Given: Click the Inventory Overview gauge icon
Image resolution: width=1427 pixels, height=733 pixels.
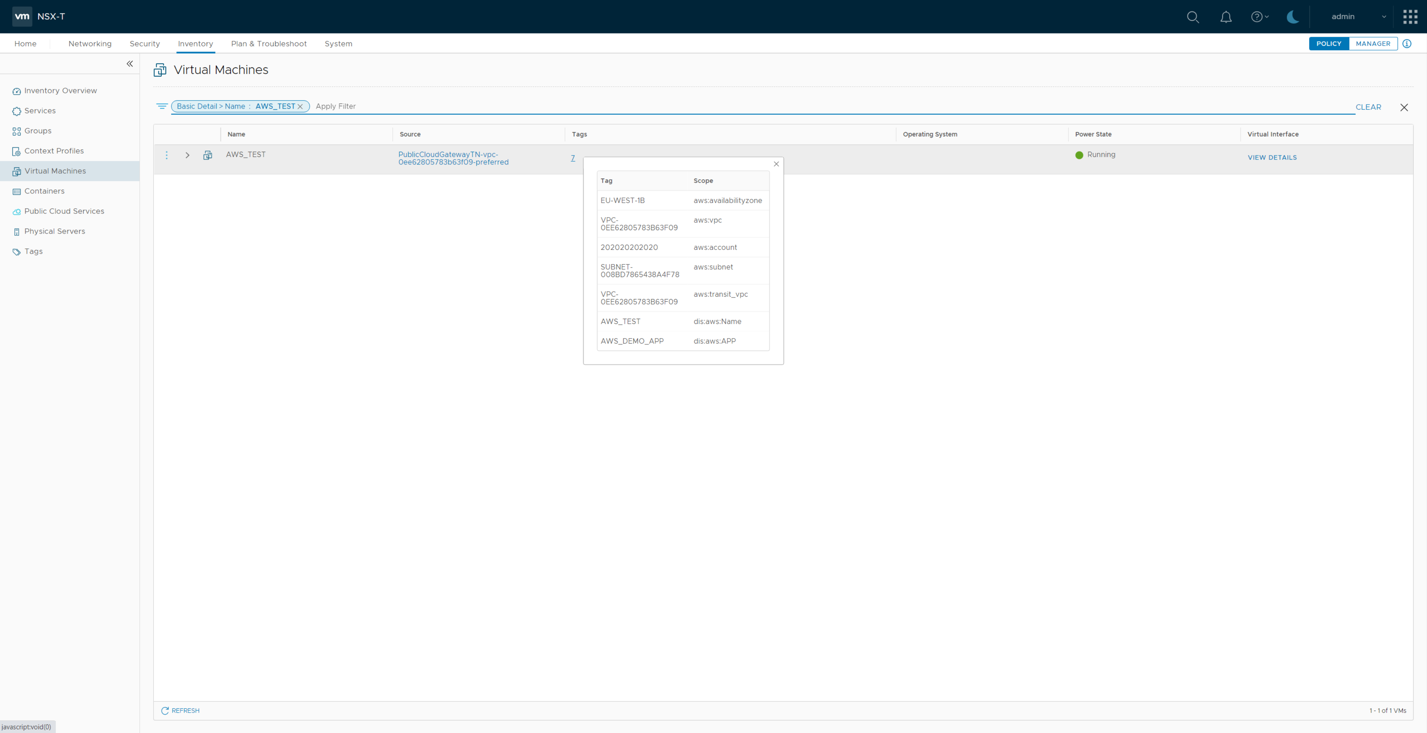Looking at the screenshot, I should tap(17, 91).
